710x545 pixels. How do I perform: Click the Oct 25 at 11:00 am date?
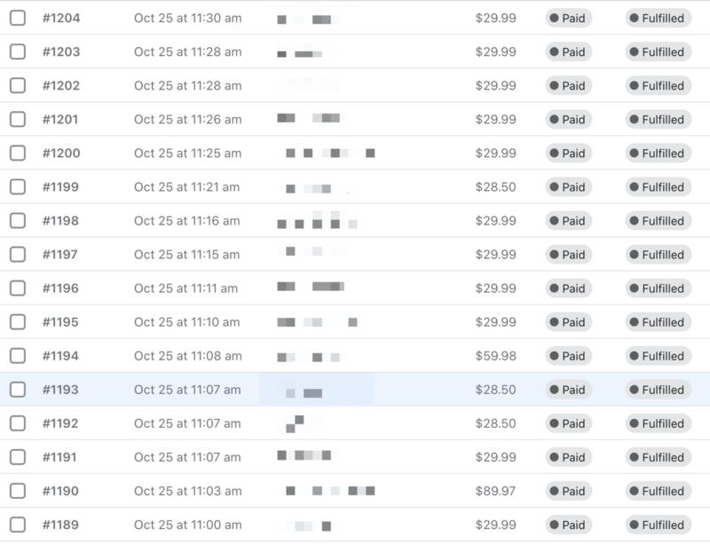pos(187,525)
